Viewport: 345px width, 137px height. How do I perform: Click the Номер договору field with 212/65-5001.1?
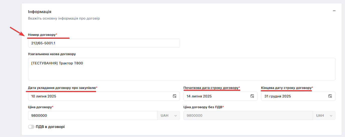(x=104, y=43)
